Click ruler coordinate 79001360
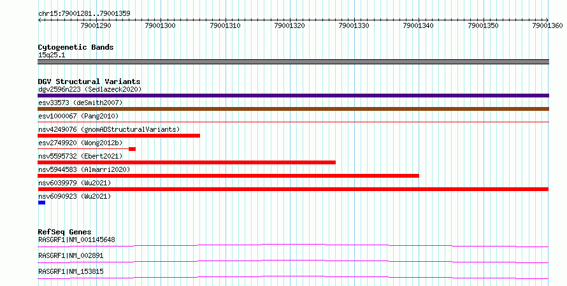The height and width of the screenshot is (286, 567). coord(547,25)
